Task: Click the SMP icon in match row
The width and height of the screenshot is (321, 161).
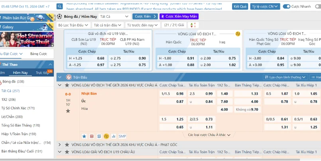Action: point(122,136)
